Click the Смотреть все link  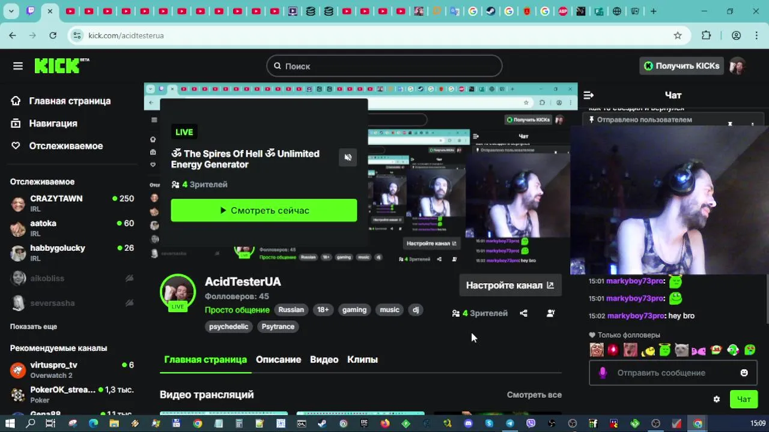[x=534, y=395]
